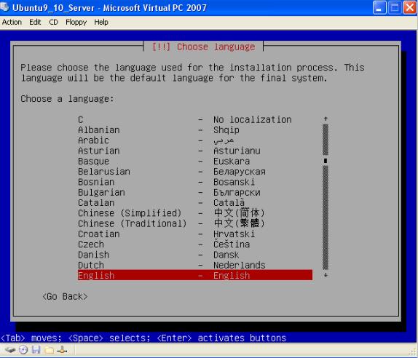The image size is (418, 358).
Task: Click the hard disk activity icon
Action: tap(10, 349)
